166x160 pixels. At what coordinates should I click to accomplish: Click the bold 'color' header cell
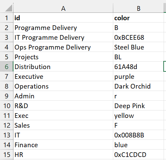tap(138, 18)
